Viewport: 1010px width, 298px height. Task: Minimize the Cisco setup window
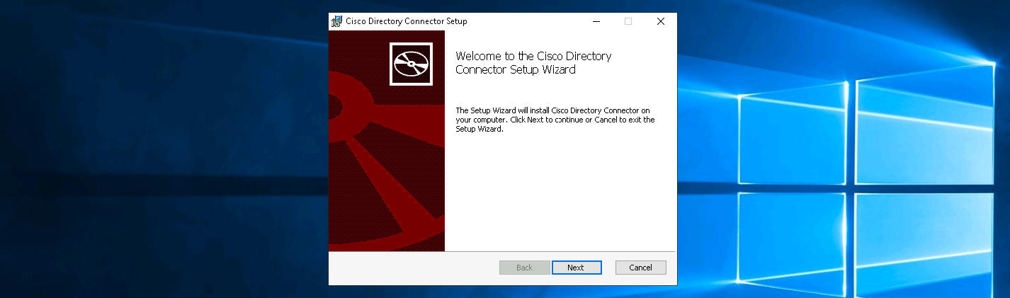click(x=595, y=21)
